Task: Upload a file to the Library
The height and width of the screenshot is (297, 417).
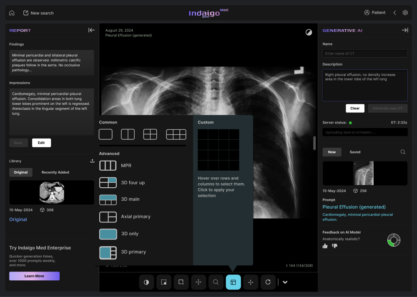Action: pyautogui.click(x=92, y=161)
